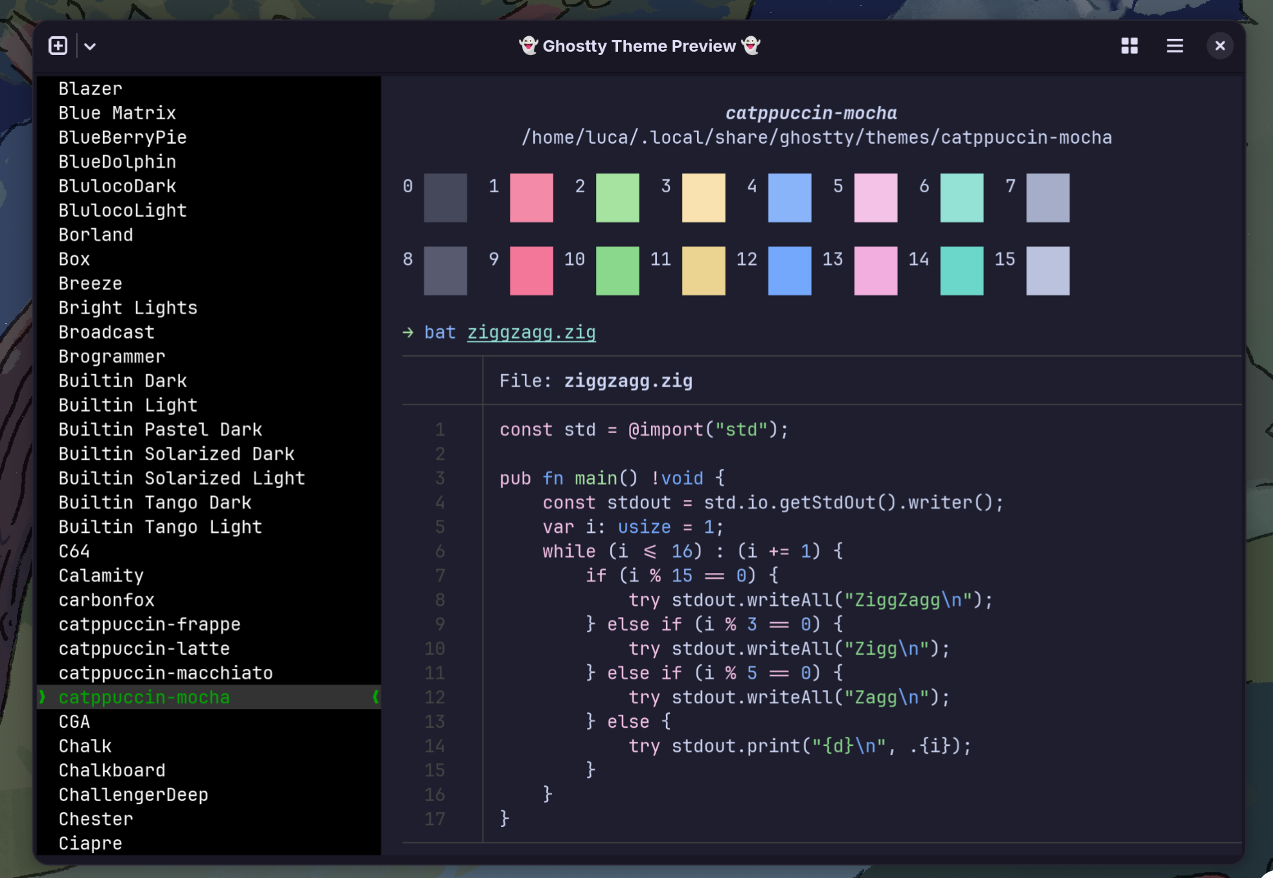This screenshot has height=878, width=1273.
Task: Select the BlueDolphin theme
Action: pos(209,162)
